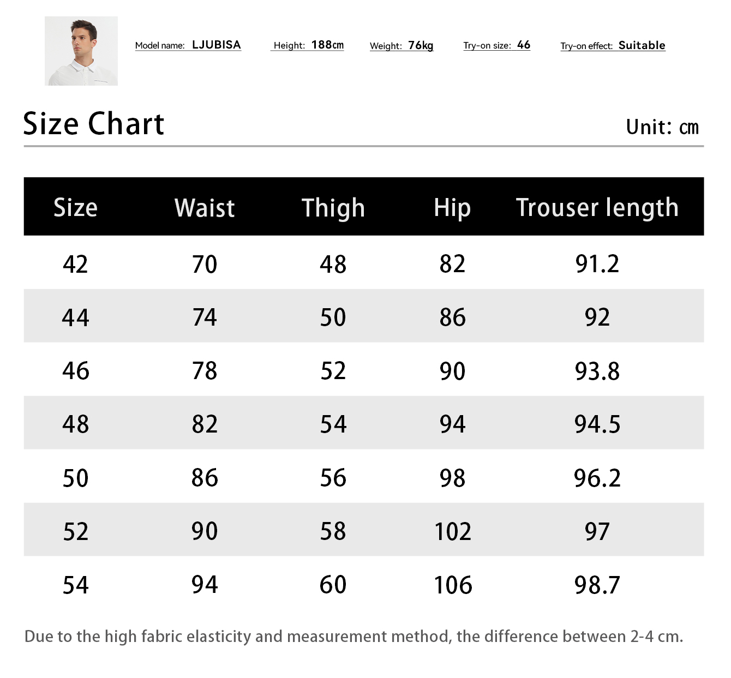
Task: Click the trouser length value 91.2
Action: [x=597, y=264]
